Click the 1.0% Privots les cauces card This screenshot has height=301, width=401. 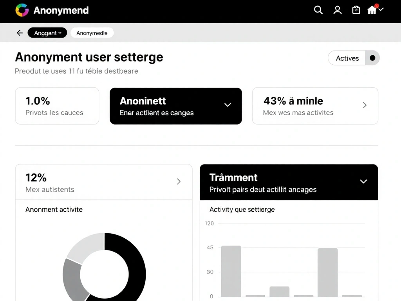(57, 105)
